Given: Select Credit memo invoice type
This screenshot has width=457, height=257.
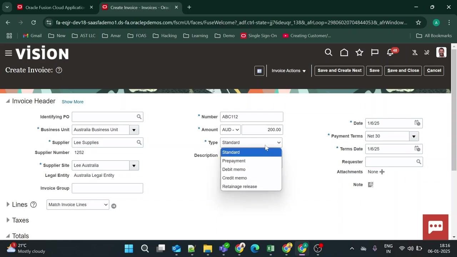Looking at the screenshot, I should (251, 178).
